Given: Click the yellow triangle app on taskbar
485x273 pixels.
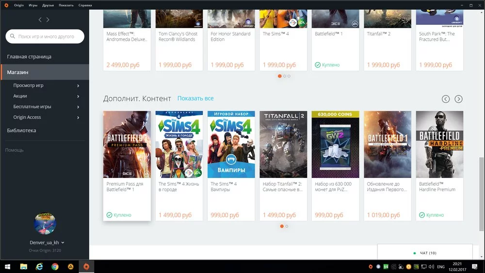Looking at the screenshot, I should tap(71, 267).
